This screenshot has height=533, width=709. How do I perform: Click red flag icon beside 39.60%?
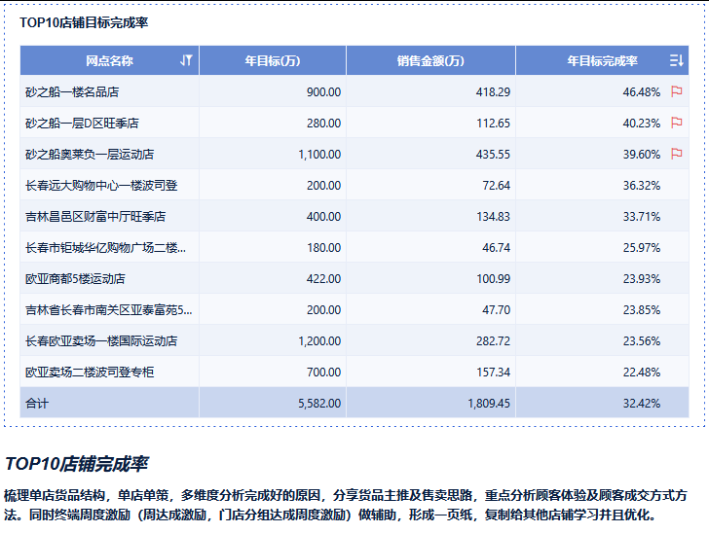click(x=677, y=154)
